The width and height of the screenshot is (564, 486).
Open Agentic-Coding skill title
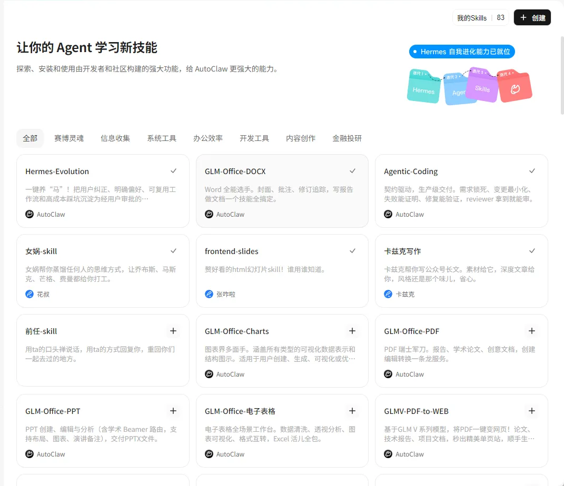[x=411, y=171]
